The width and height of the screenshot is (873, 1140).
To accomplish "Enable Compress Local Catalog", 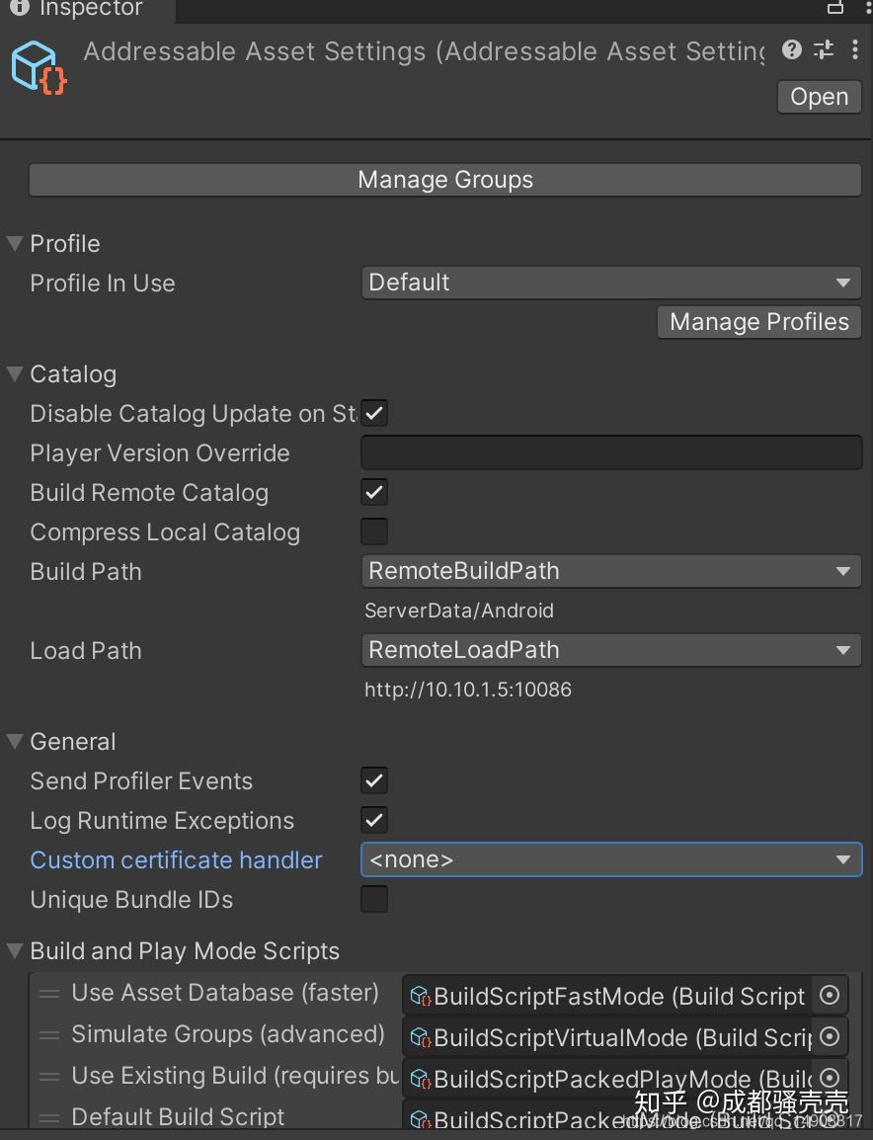I will pos(373,531).
